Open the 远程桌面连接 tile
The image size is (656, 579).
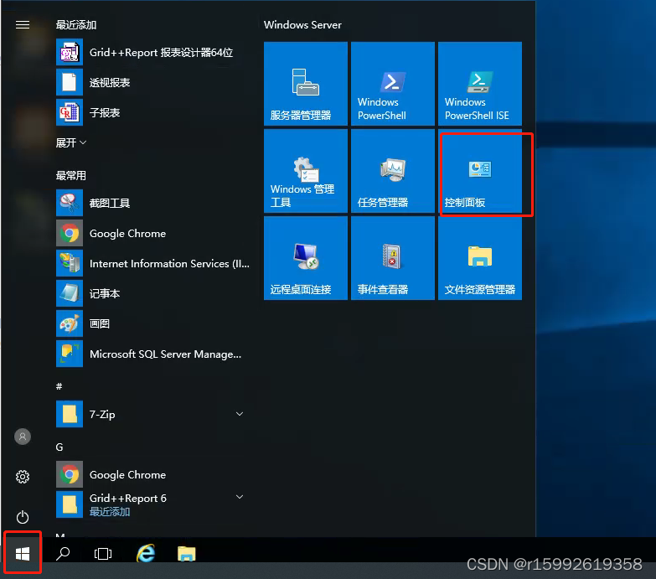(x=306, y=258)
